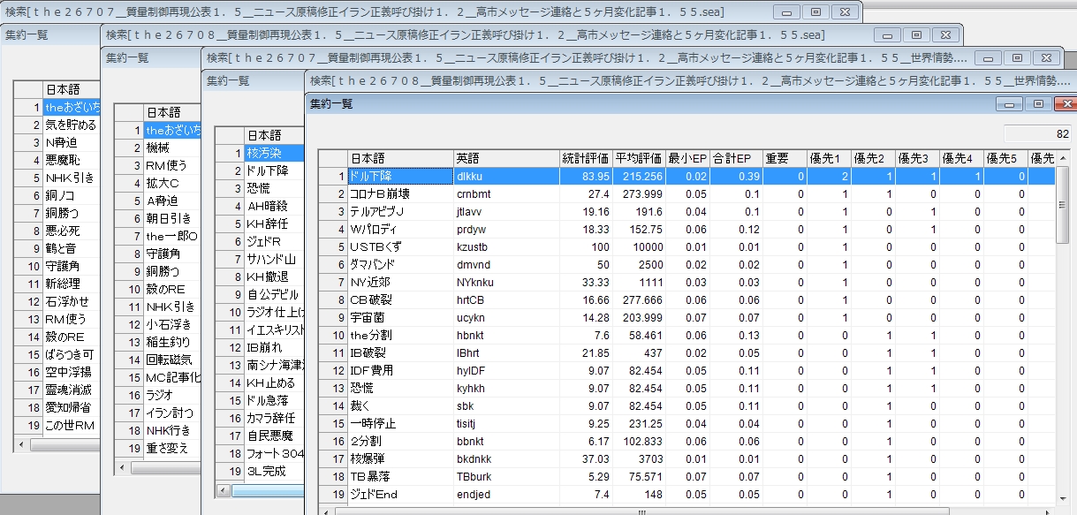Click the TB暴落 entry
Screen dimensions: 1077x515
click(400, 476)
